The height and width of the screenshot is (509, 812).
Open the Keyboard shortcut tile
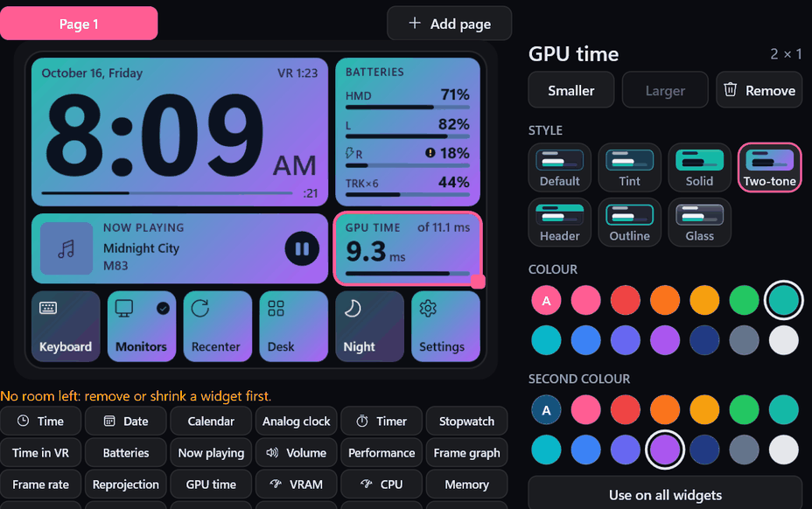66,326
